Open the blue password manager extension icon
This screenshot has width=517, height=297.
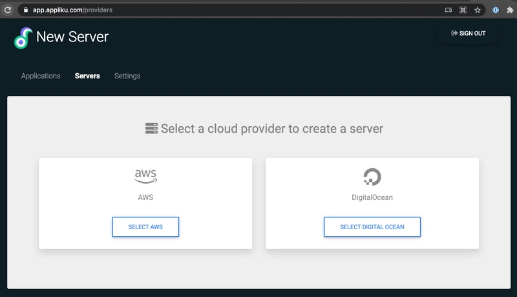click(x=496, y=10)
